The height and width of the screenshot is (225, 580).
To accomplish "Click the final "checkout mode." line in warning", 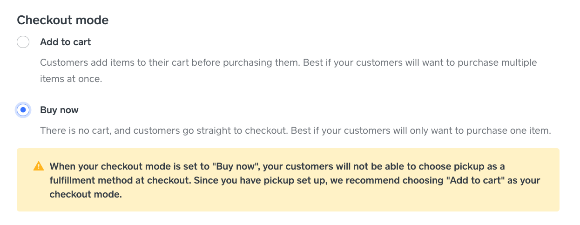I will (x=86, y=195).
